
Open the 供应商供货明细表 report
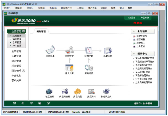[144, 69]
